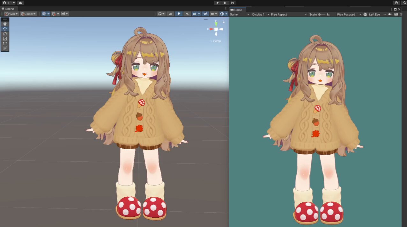Open Game view more options menu
This screenshot has width=407, height=227.
coord(391,10)
